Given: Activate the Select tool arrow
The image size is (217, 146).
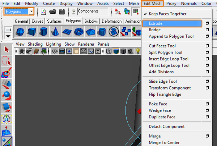Looking at the screenshot, I should (7, 50).
